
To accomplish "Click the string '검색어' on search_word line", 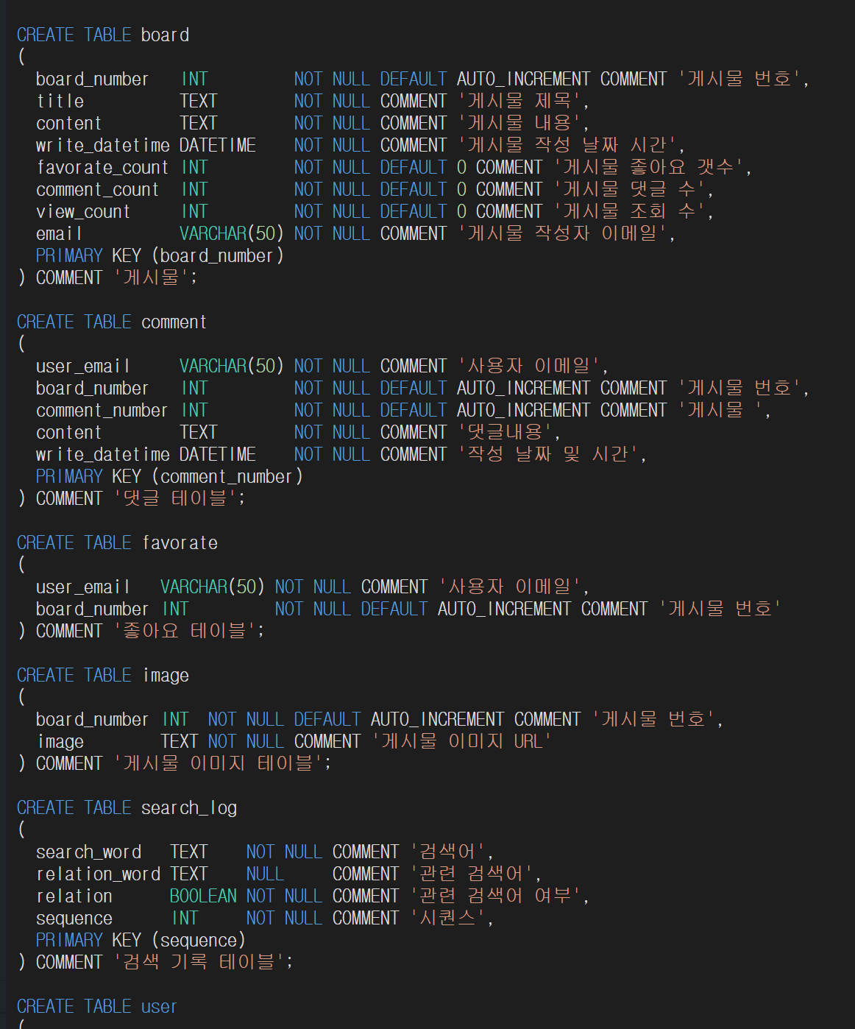I will pyautogui.click(x=447, y=852).
